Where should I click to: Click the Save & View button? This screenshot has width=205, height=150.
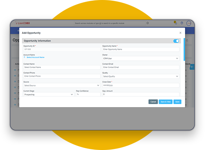(x=166, y=102)
